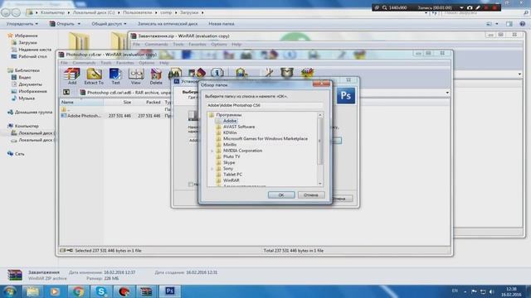Select Microsoft Games for Windows Marketplace folder

pyautogui.click(x=265, y=138)
